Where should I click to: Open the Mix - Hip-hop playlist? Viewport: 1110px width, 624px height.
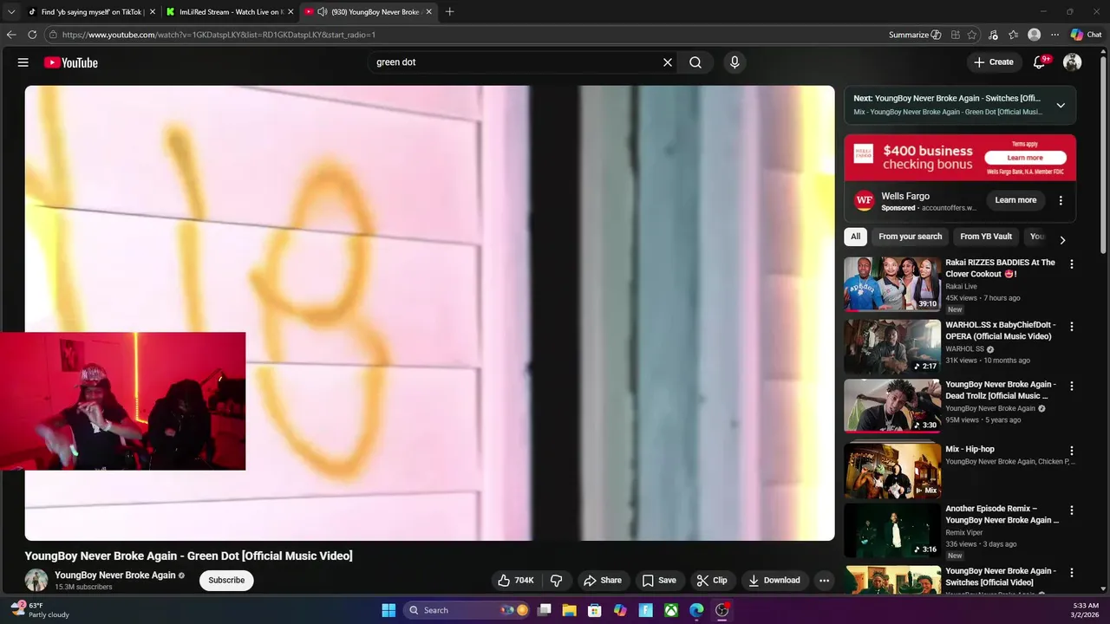pos(892,471)
